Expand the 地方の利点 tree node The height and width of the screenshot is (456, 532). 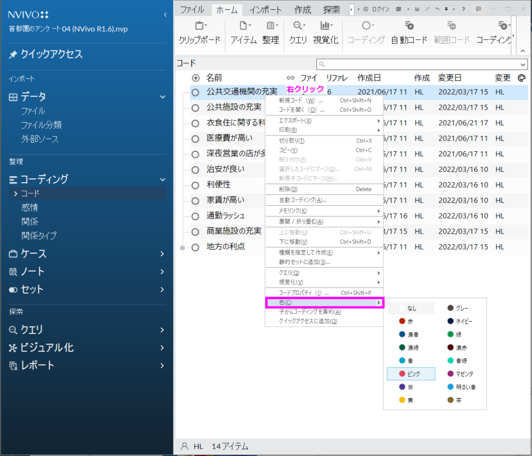pos(182,247)
